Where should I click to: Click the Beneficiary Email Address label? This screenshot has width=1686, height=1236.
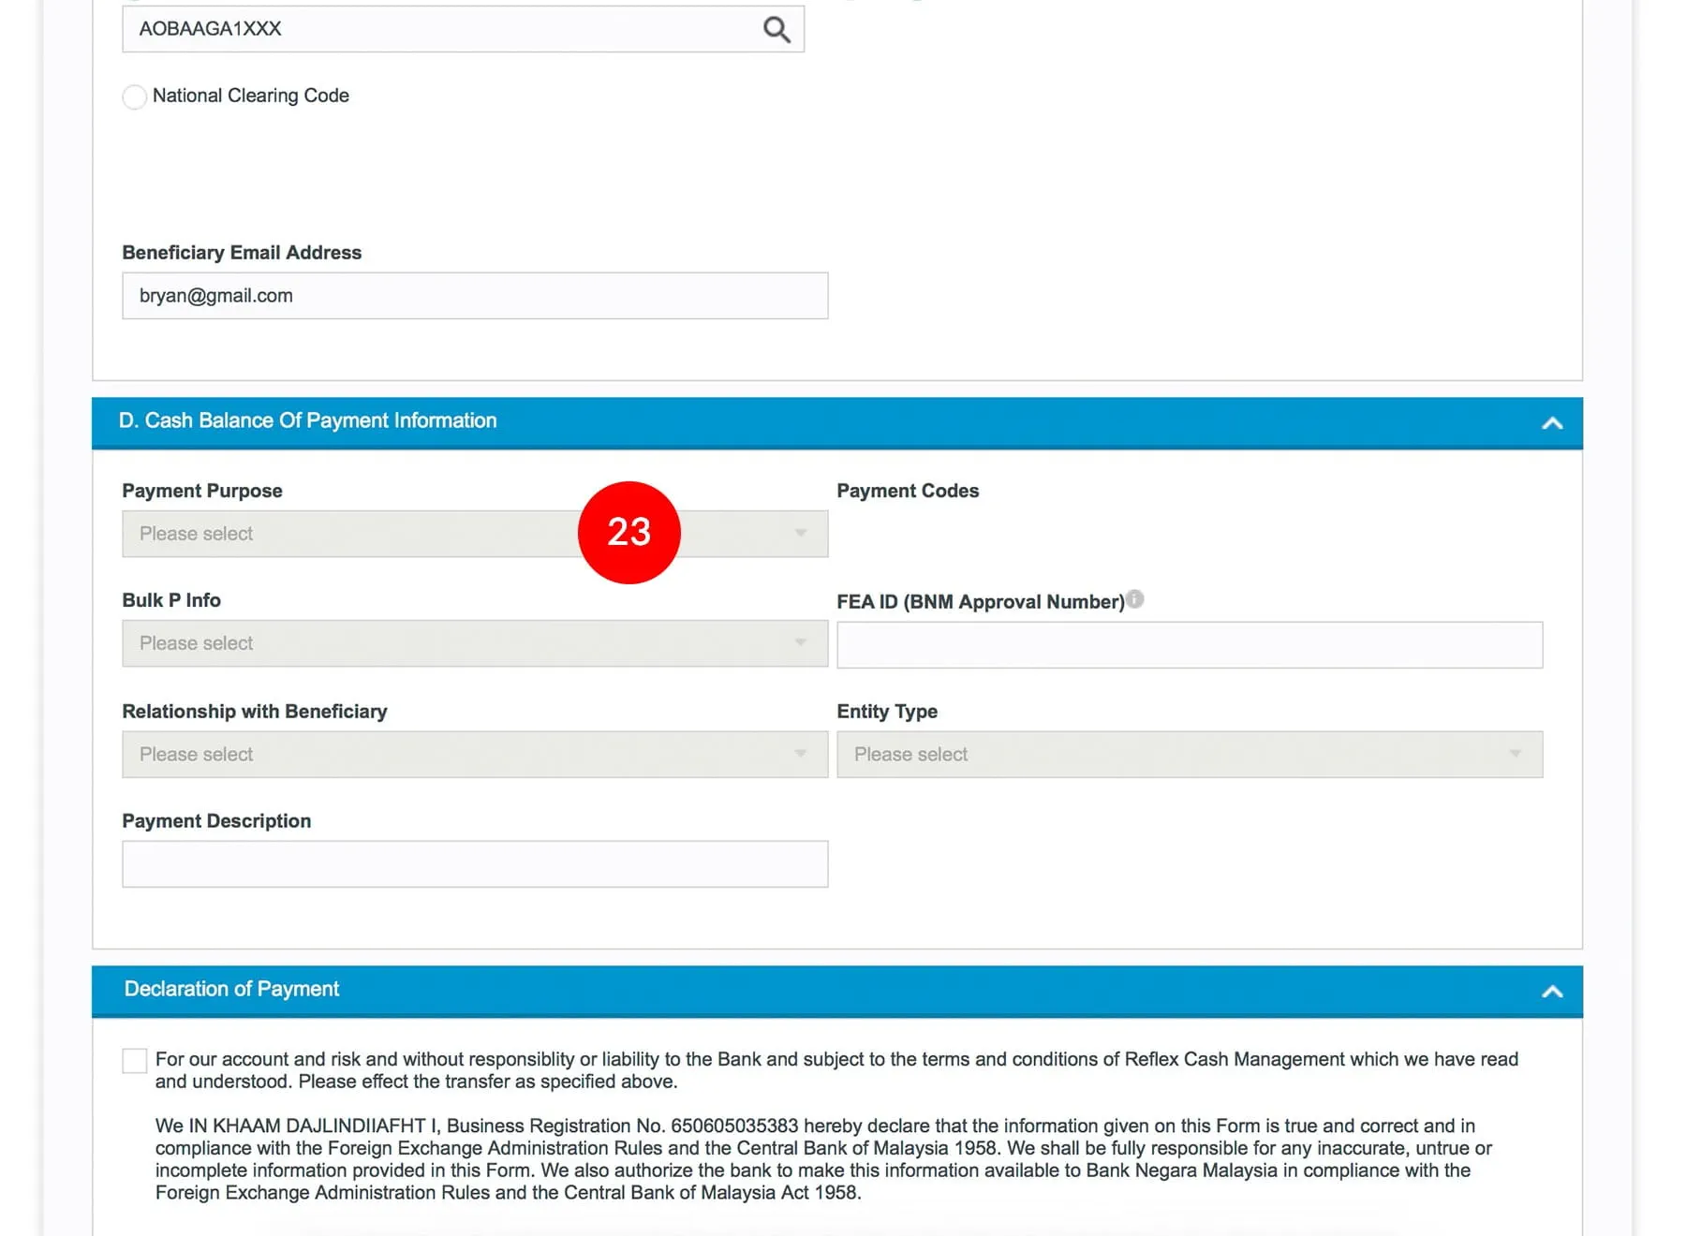pyautogui.click(x=242, y=253)
